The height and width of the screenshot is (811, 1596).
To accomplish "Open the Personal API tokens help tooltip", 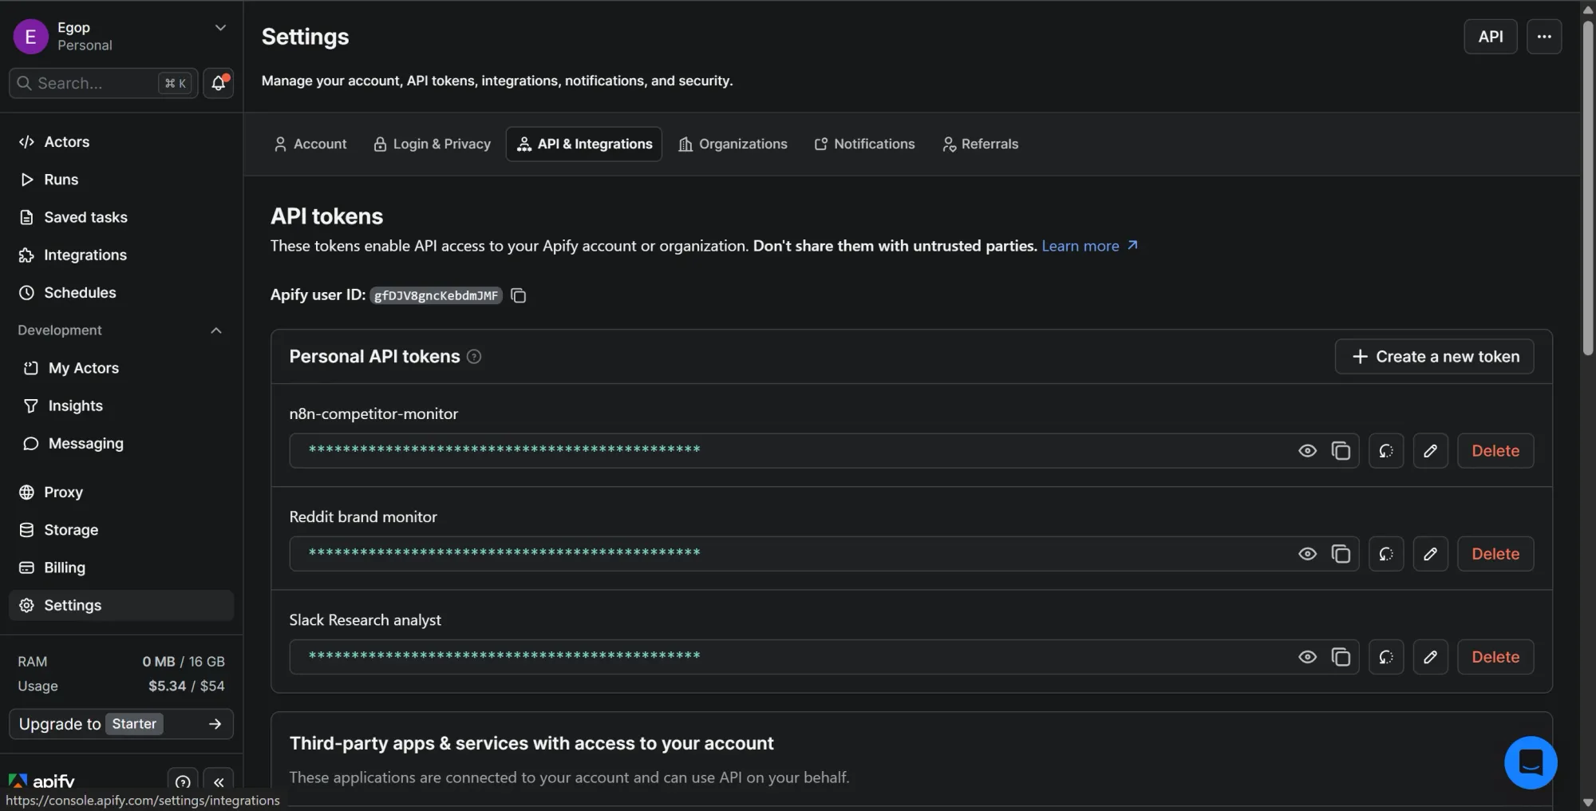I will 474,357.
